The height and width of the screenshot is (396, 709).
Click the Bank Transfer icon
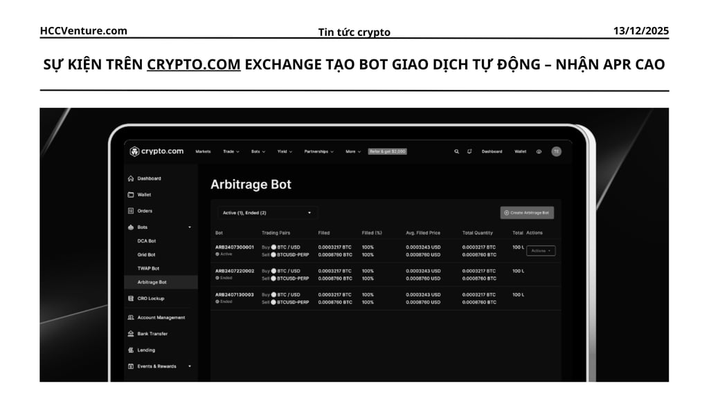(131, 334)
